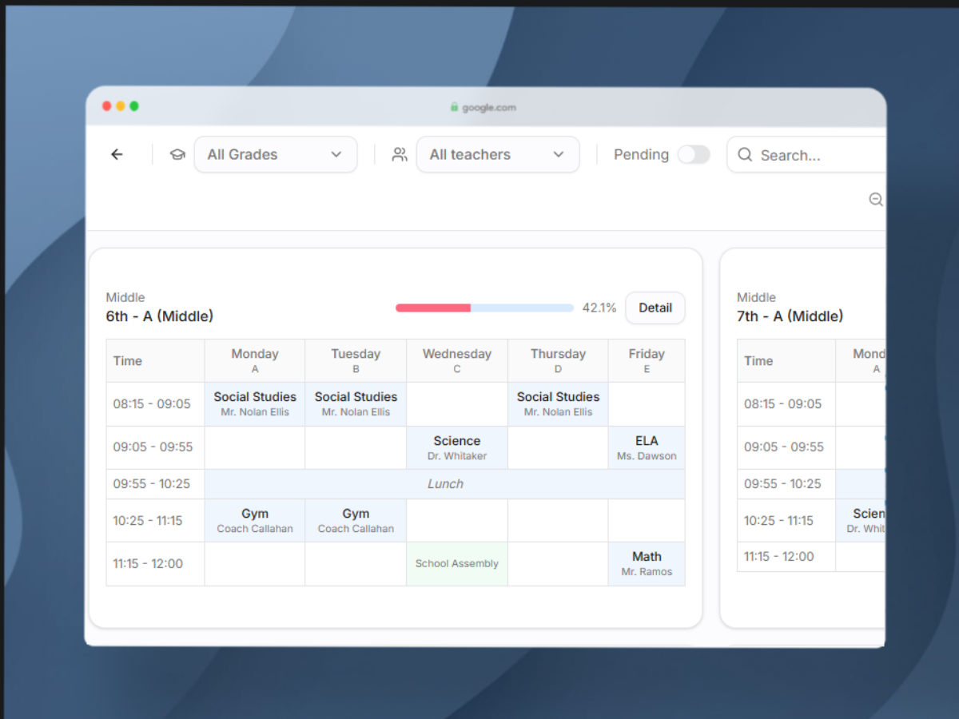
Task: Select Monday Social Studies class cell
Action: (x=255, y=404)
